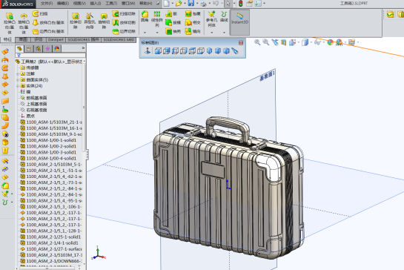Viewport: 404px width, 270px height.
Task: Switch to Isometric view in Standard Views
Action: coord(209,50)
